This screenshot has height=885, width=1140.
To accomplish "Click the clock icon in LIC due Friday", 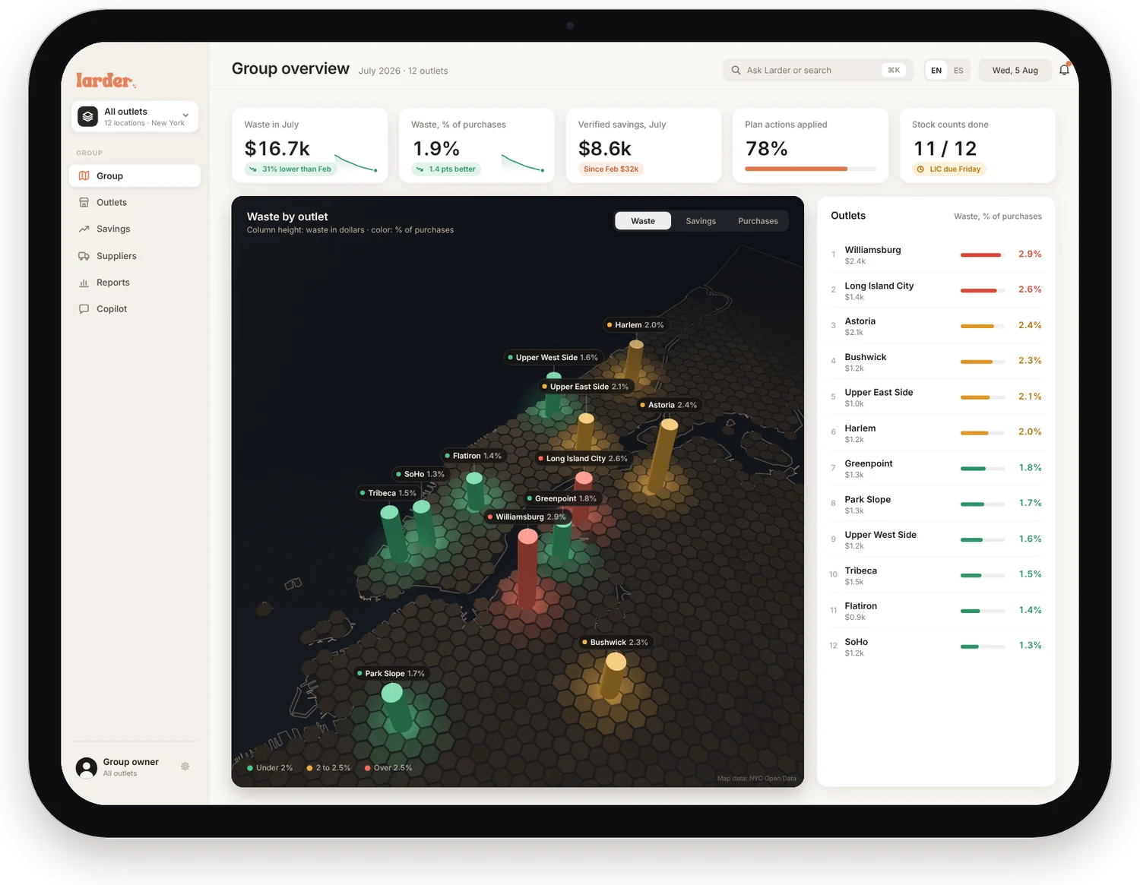I will 920,169.
